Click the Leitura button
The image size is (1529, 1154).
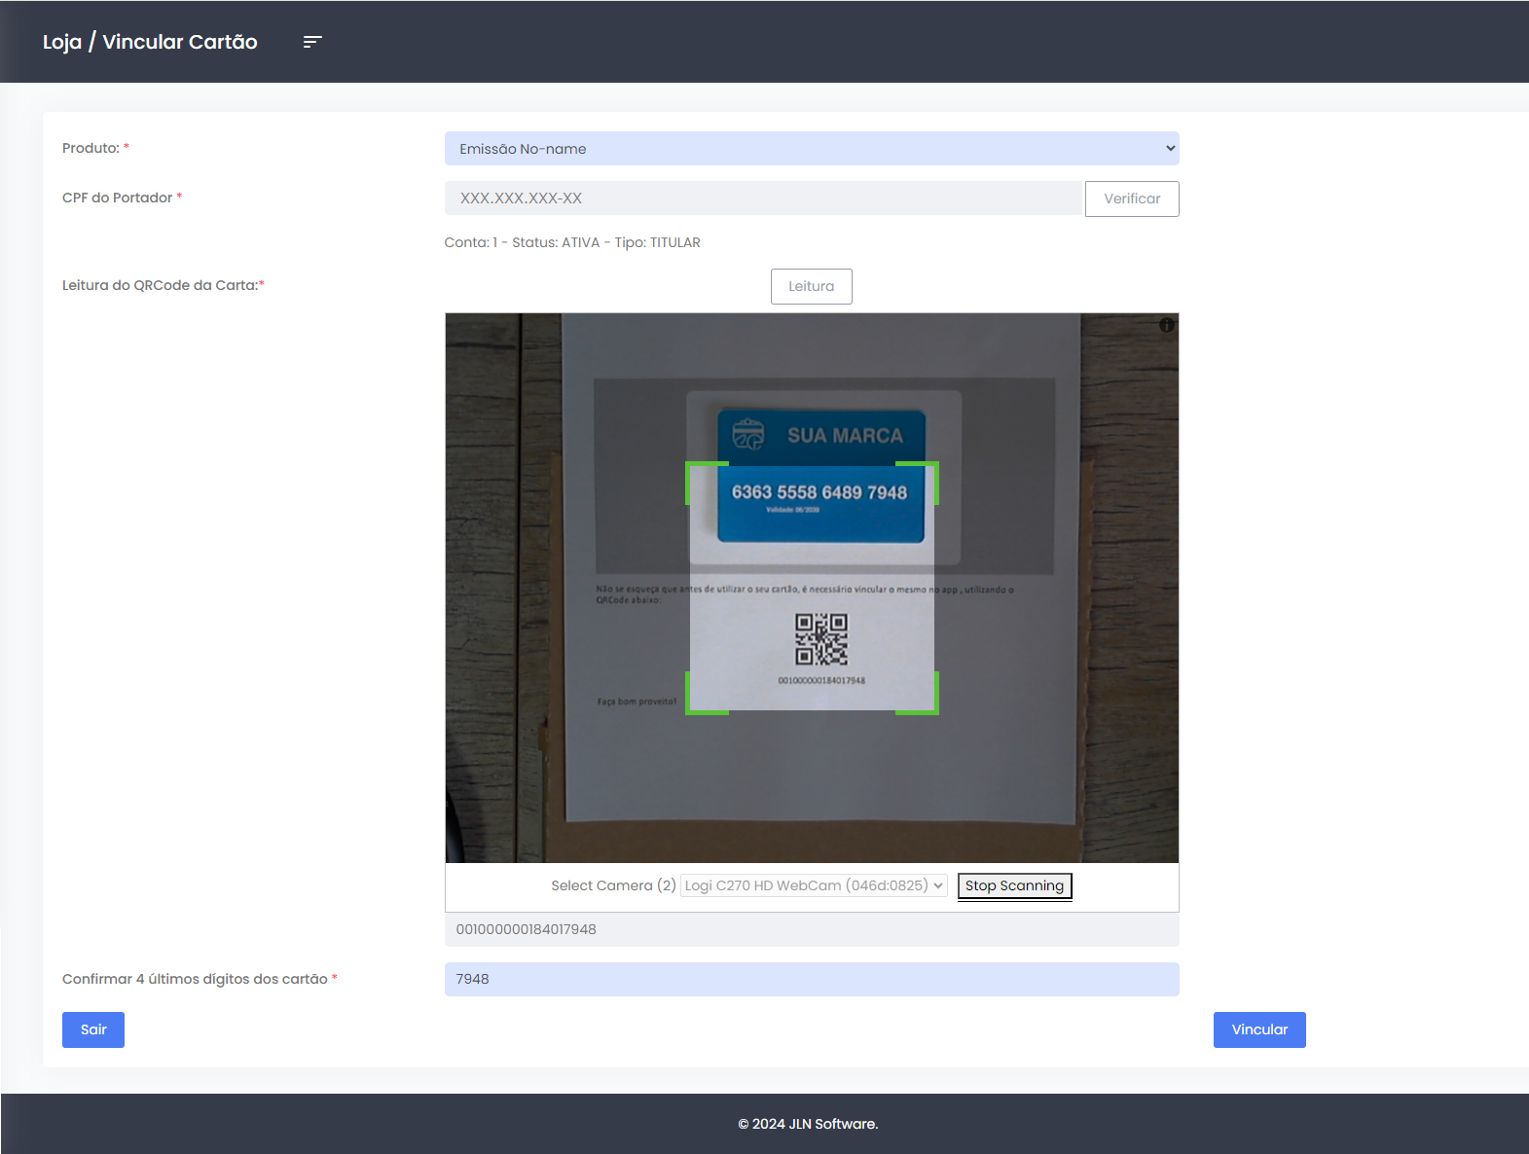(x=811, y=286)
